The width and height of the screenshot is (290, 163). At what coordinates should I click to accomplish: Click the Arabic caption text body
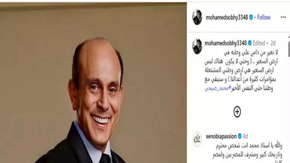point(241,70)
